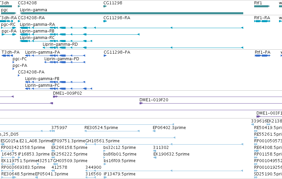Select the T3dh-RA transcript label
This screenshot has height=179, width=282.
[8, 18]
